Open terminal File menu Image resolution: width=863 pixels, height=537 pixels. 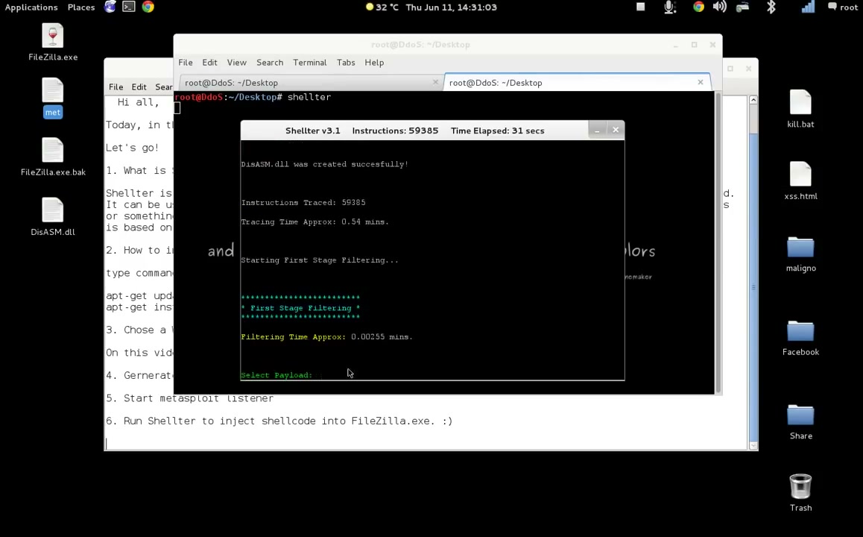[186, 62]
